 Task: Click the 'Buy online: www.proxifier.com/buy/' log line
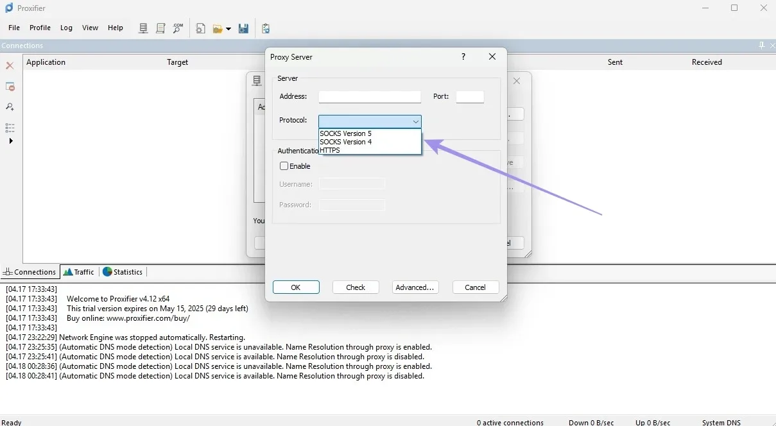[128, 318]
